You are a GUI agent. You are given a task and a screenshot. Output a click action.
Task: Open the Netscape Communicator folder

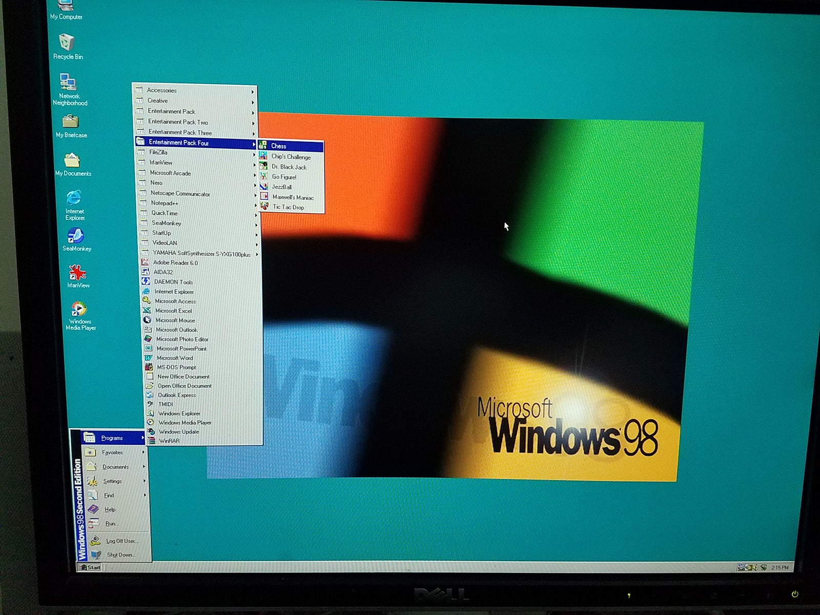point(197,193)
